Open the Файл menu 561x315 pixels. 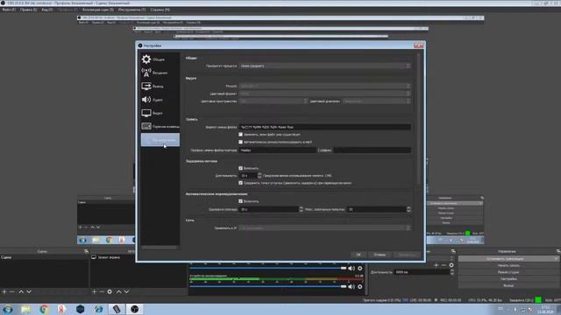coord(9,10)
